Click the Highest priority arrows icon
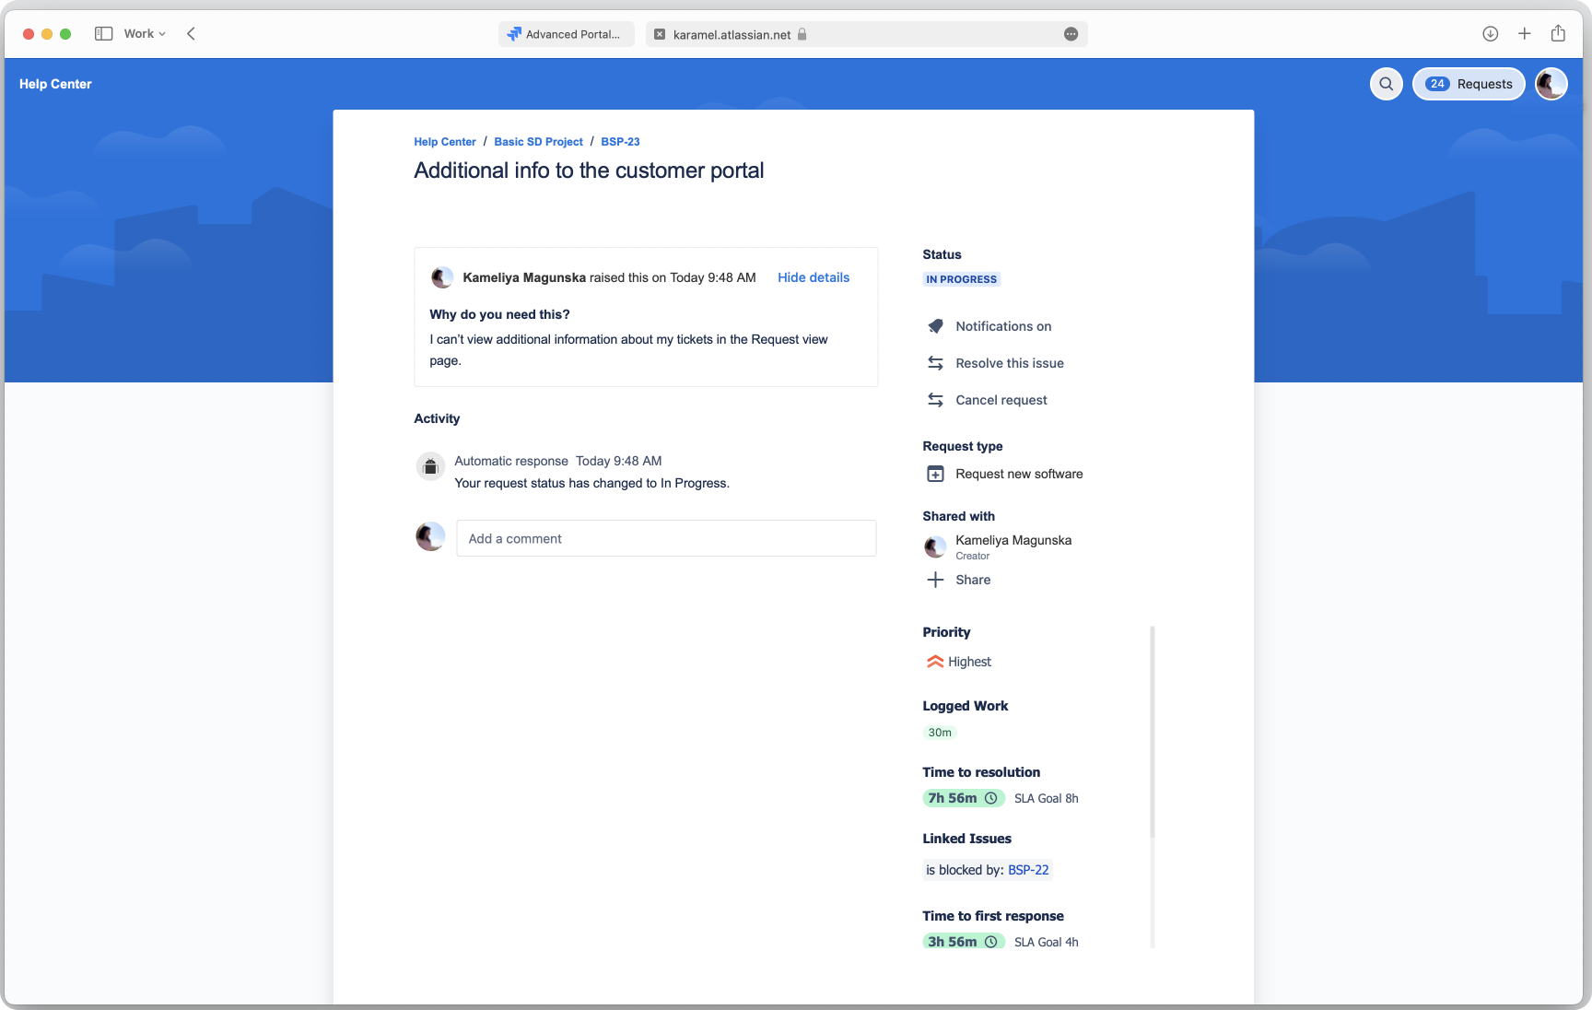The width and height of the screenshot is (1592, 1010). [x=933, y=661]
